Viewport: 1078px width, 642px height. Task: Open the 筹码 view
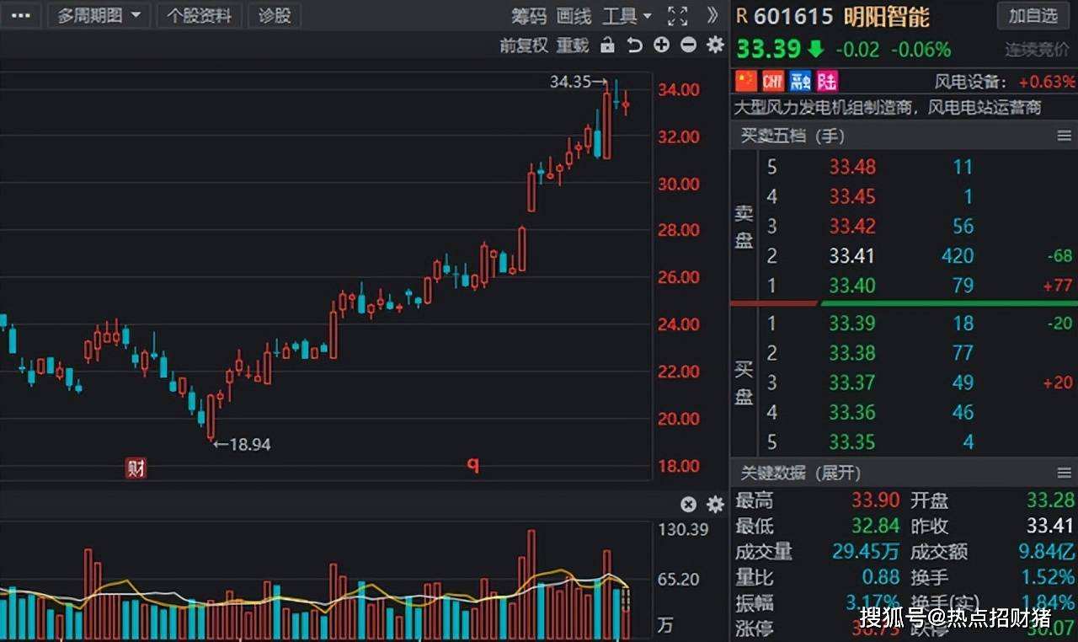529,16
